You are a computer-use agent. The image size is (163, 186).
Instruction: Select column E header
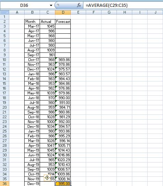(78, 12)
